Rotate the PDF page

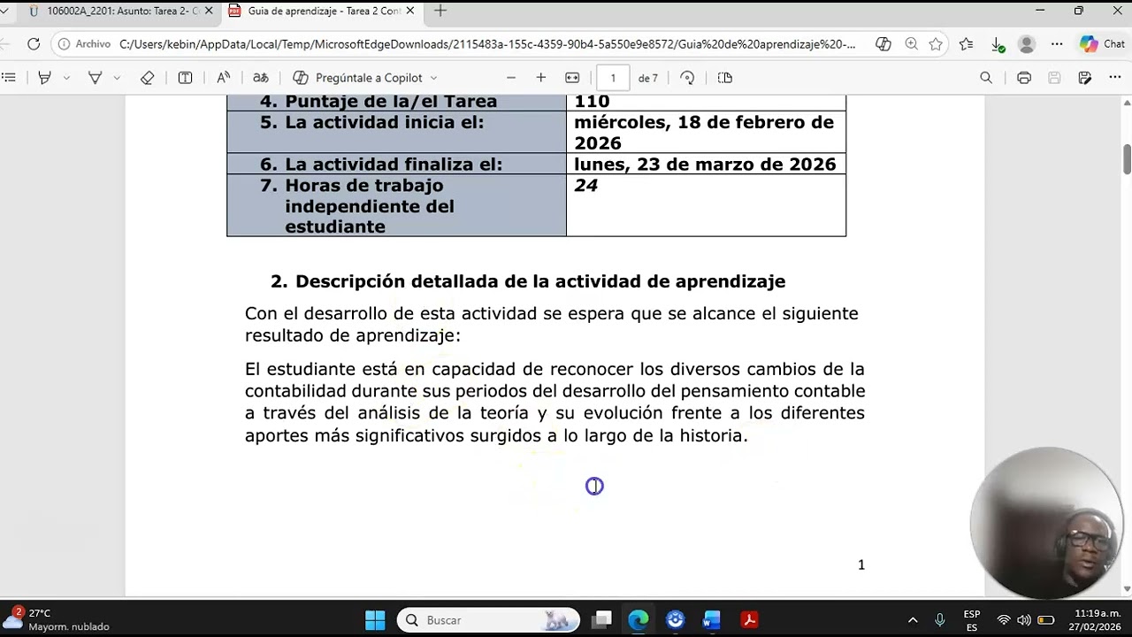(x=687, y=78)
